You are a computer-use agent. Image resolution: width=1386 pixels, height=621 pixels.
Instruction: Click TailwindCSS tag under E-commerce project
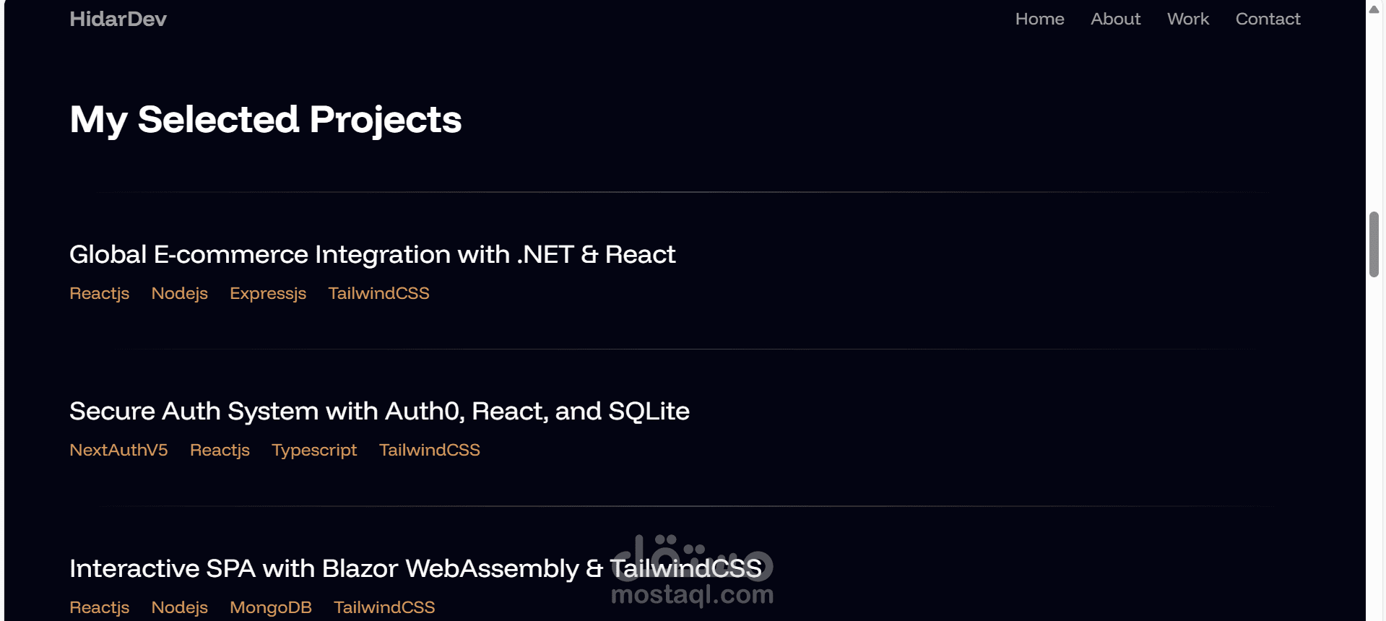point(378,293)
